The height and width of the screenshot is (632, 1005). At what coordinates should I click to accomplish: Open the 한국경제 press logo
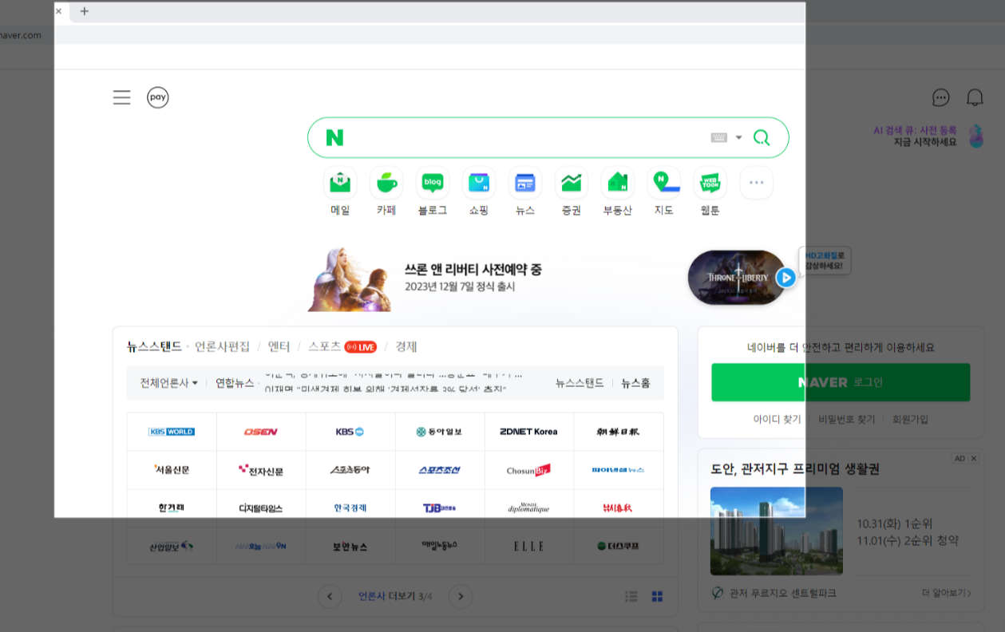pyautogui.click(x=350, y=508)
